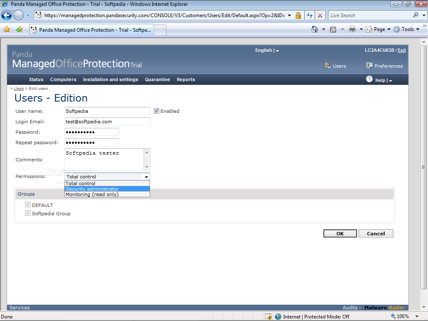Click the OK button

(340, 233)
